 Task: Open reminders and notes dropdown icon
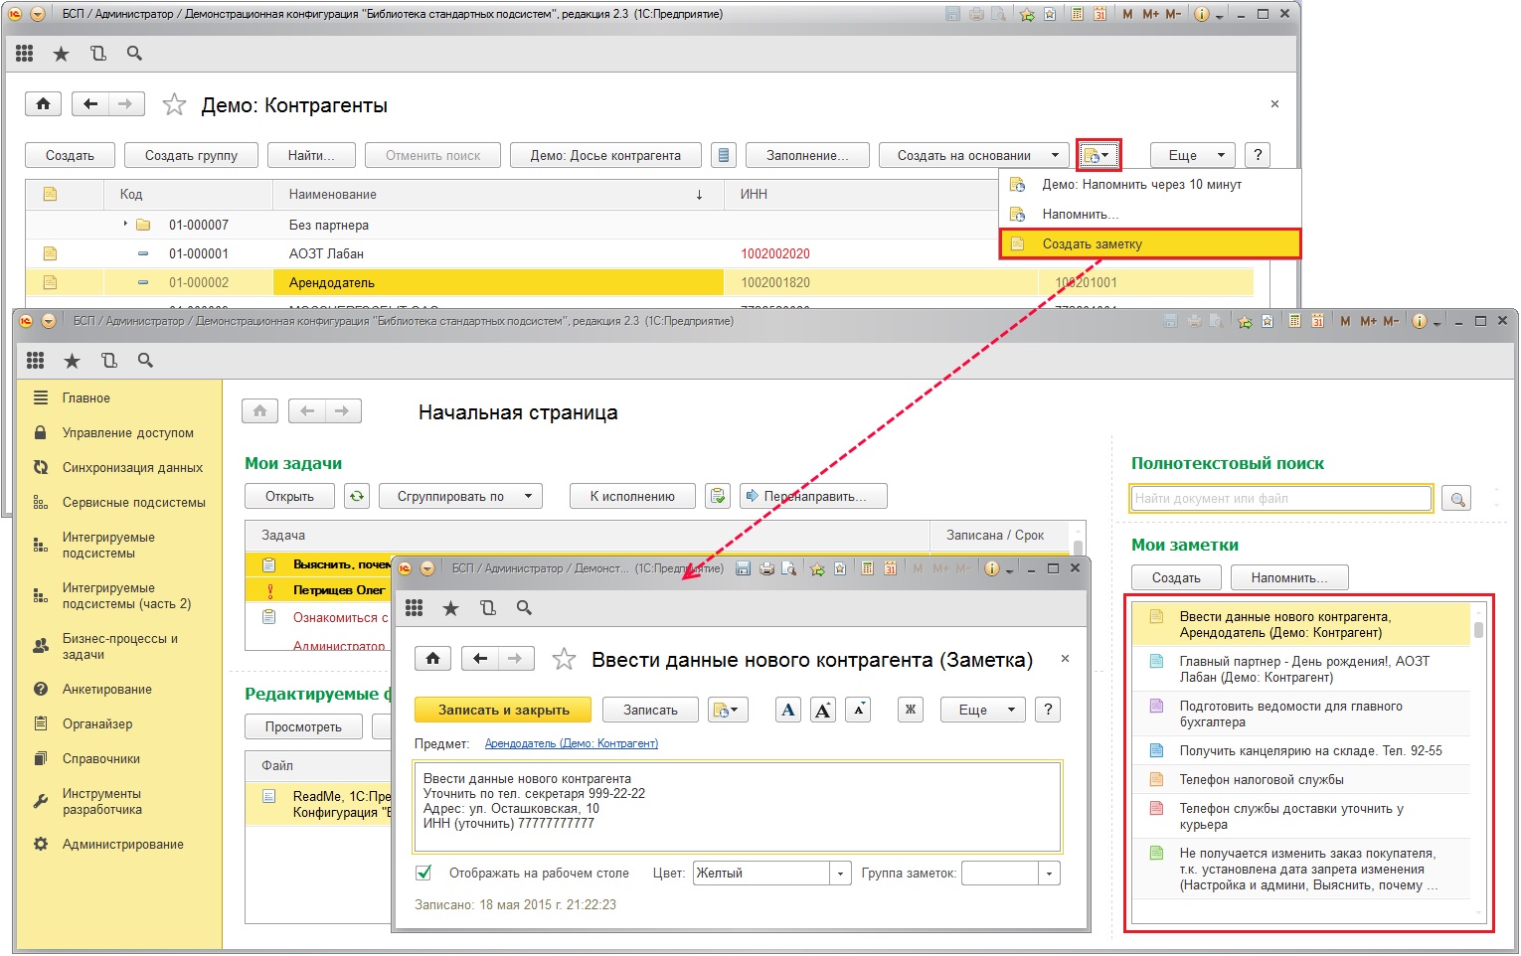1097,155
